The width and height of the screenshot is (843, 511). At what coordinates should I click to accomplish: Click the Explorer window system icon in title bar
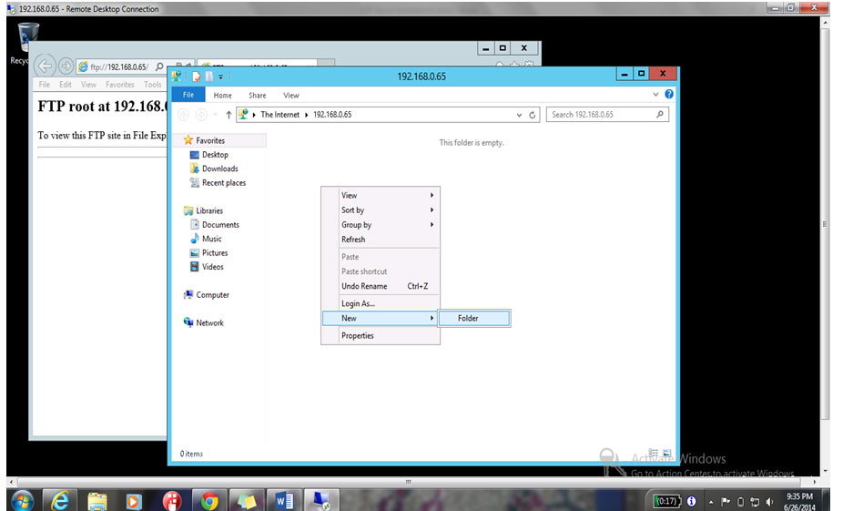(x=177, y=77)
